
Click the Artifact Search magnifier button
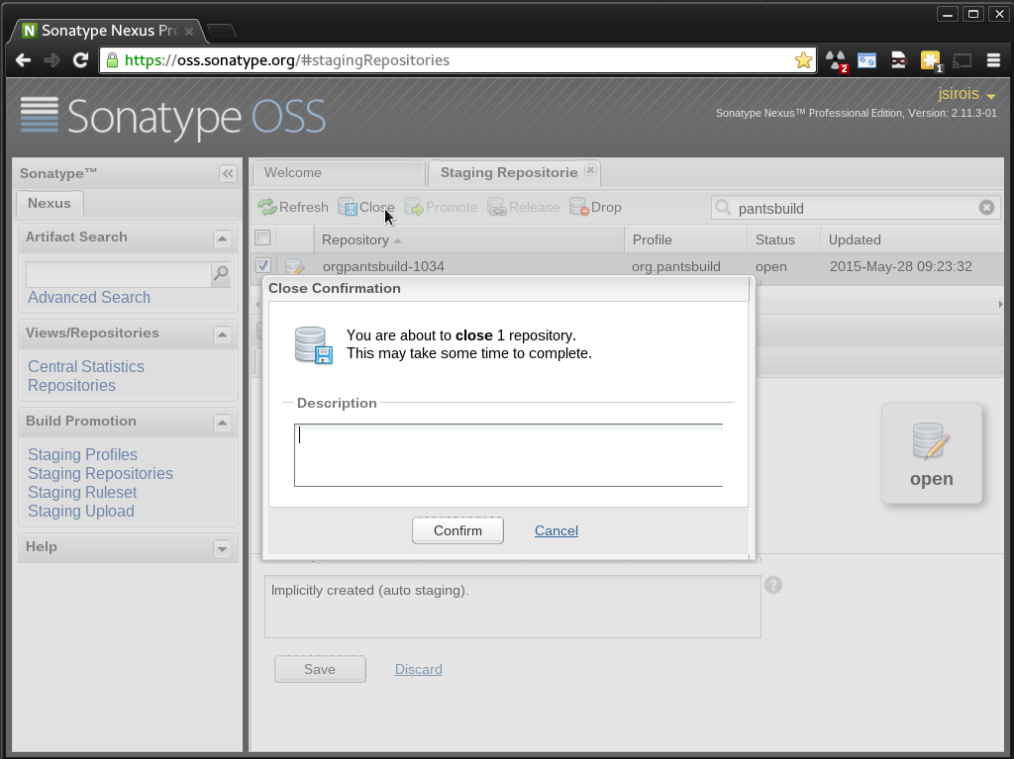coord(221,273)
